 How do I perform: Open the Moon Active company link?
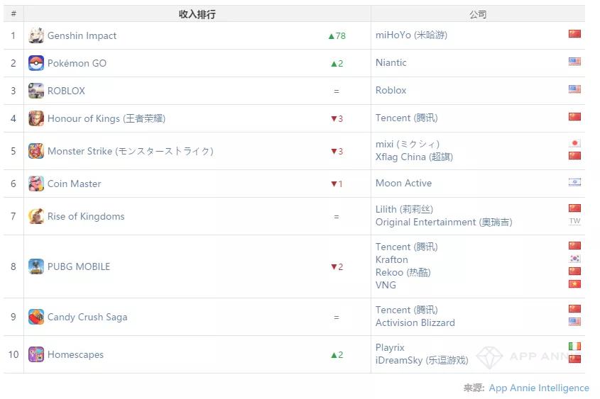click(403, 184)
